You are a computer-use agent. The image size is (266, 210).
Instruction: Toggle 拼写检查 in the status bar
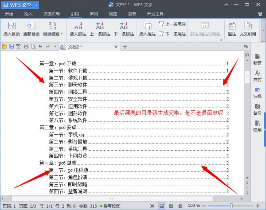click(110, 206)
